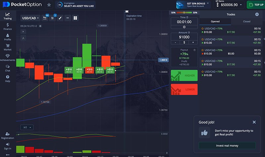Click the $1000 amount field
This screenshot has width=265, height=157.
pos(184,37)
